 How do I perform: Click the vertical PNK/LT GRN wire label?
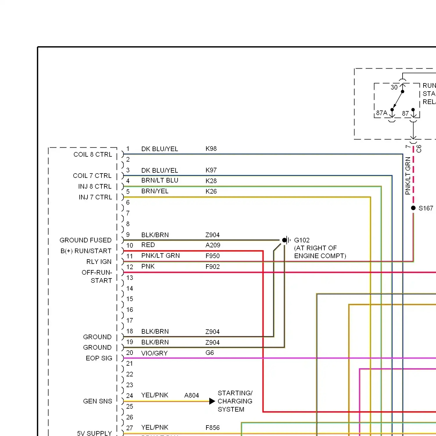(x=408, y=176)
